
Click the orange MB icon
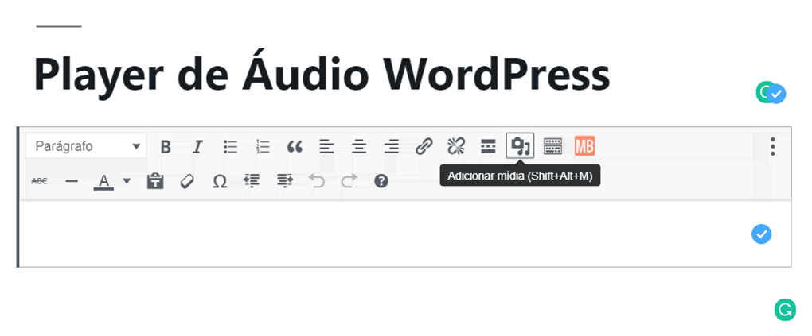coord(584,146)
